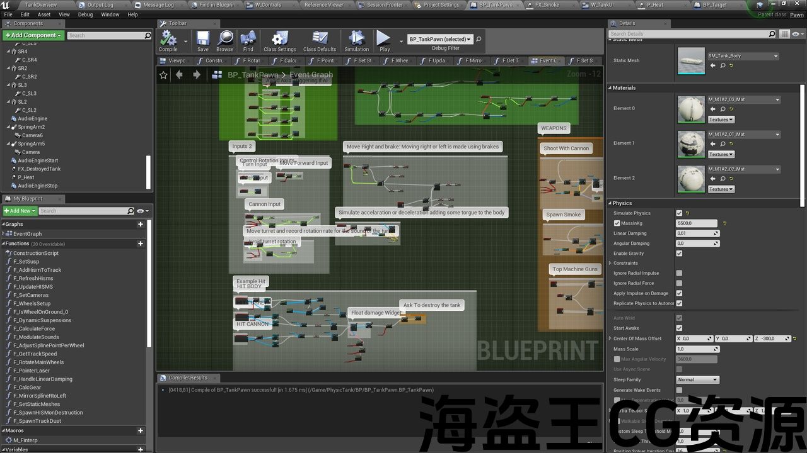Viewport: 807px width, 453px height.
Task: Open Browse in the toolbar
Action: coord(224,40)
